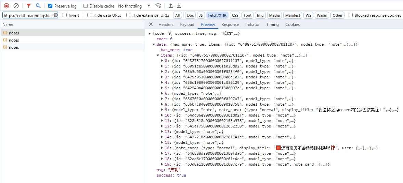Open the No throttling dropdown
The image size is (403, 183).
[x=134, y=6]
